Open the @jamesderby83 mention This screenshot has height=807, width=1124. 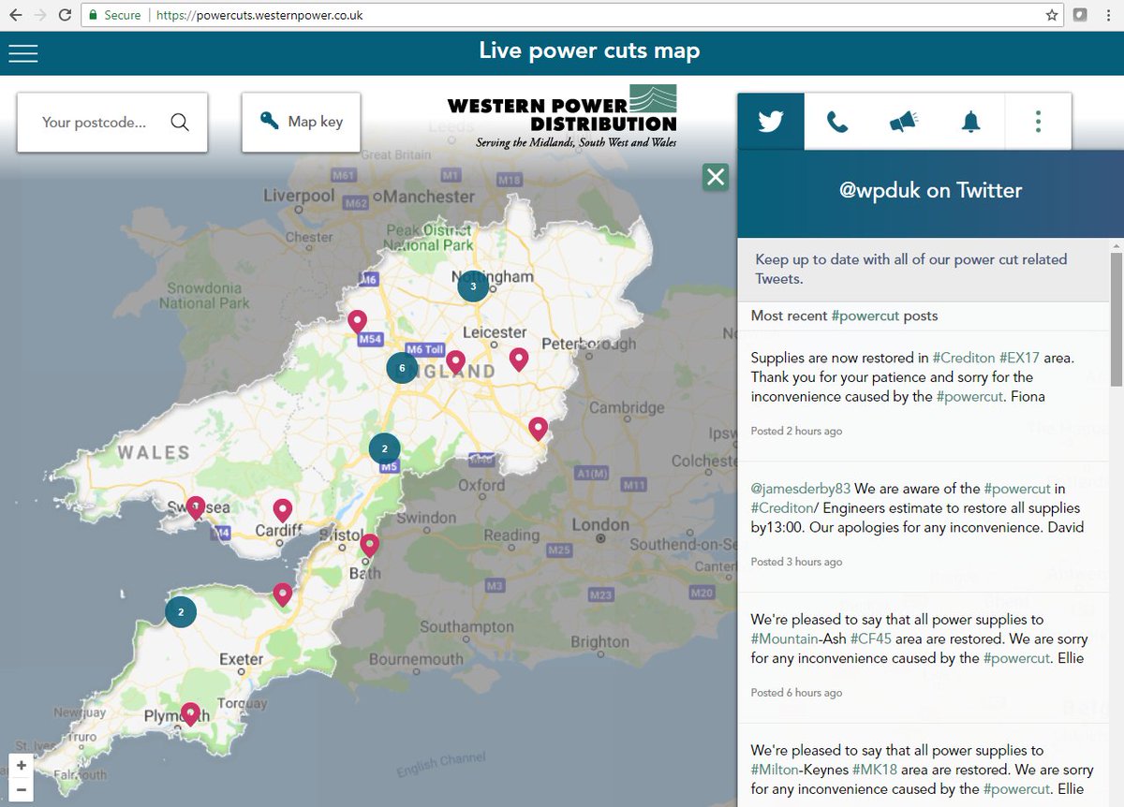click(x=800, y=489)
